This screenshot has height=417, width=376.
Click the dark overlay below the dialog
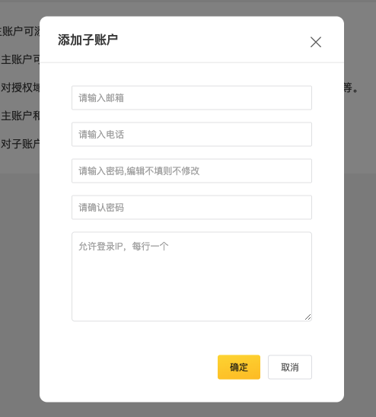tap(188, 410)
